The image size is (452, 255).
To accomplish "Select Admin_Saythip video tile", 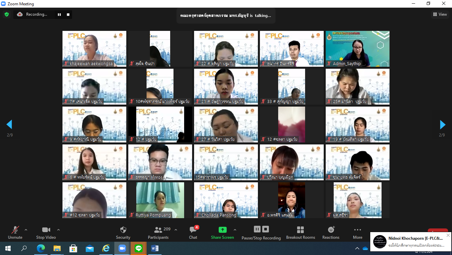I will click(358, 49).
